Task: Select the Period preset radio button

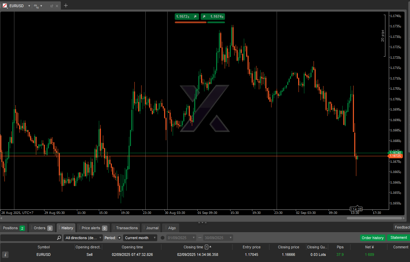Action: (119, 238)
